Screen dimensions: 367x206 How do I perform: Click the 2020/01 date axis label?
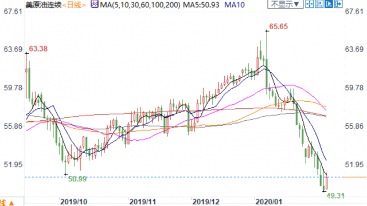[269, 202]
